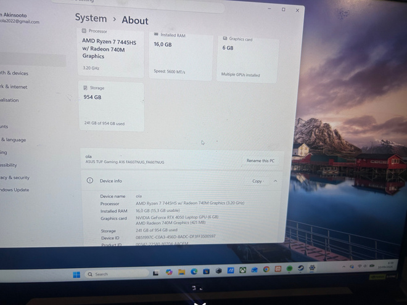Click the Device info information icon

[x=90, y=181]
